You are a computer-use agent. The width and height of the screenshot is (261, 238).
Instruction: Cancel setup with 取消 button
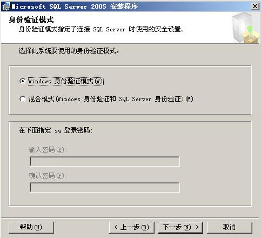(230, 227)
